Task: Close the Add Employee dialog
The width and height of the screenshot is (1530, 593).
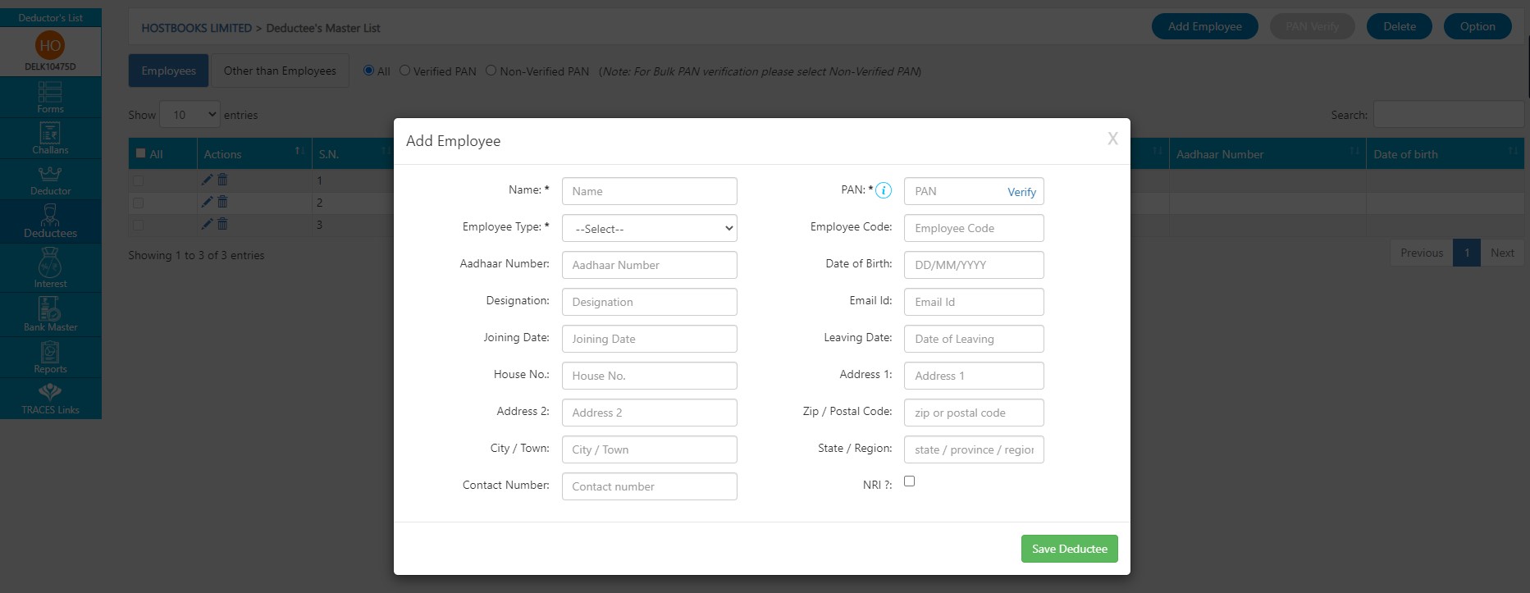Action: point(1112,139)
